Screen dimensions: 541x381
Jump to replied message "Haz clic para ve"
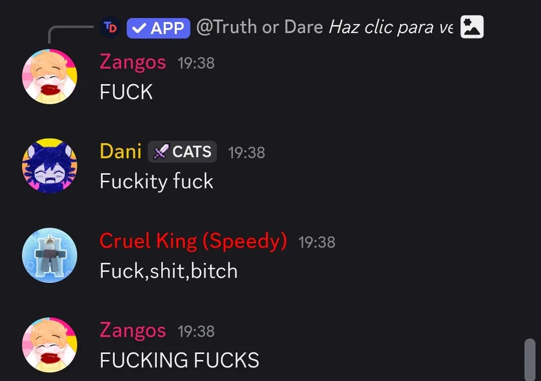(391, 27)
